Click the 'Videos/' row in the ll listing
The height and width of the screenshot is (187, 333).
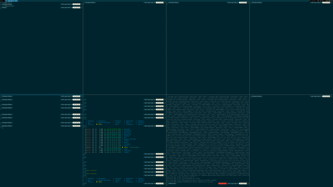tap(107, 152)
